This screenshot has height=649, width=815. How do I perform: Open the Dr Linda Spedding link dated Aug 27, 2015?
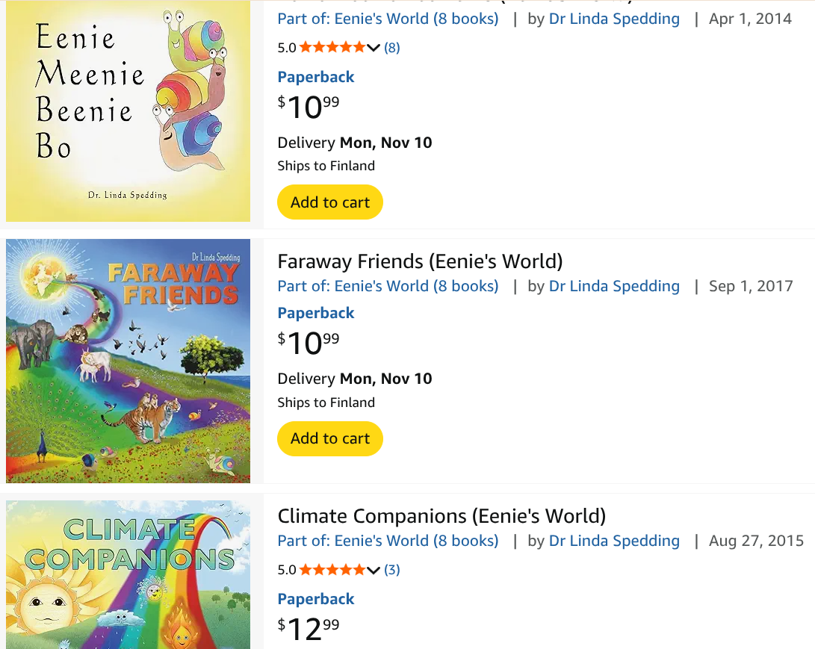tap(614, 541)
